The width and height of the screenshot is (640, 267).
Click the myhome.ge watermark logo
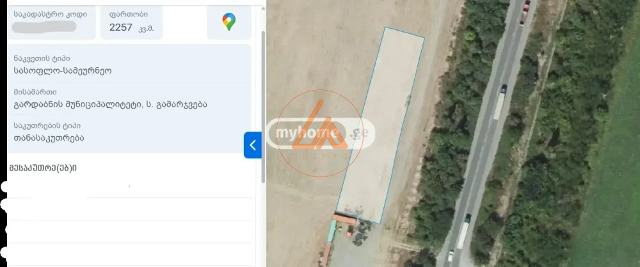(x=320, y=134)
